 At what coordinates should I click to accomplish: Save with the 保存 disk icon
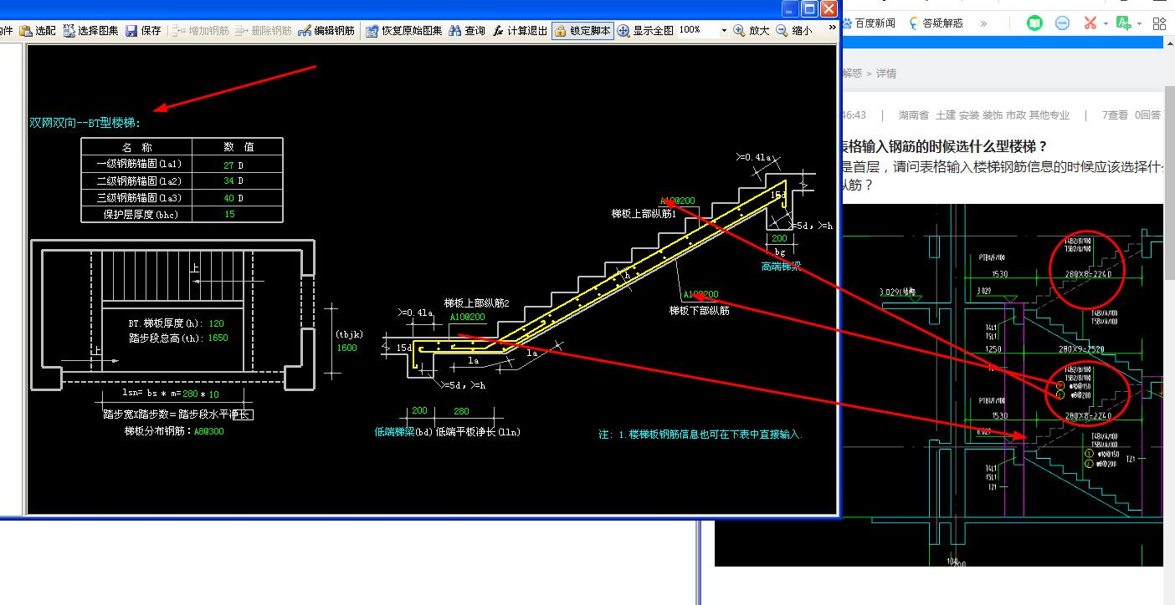tap(143, 30)
